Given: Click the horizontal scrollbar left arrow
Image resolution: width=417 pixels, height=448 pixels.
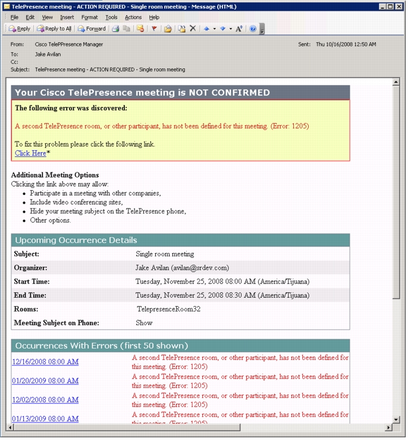Looking at the screenshot, I should [x=10, y=428].
